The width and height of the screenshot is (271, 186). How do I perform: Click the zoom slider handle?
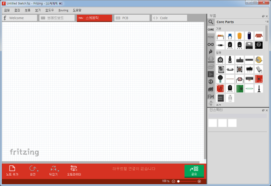pyautogui.click(x=179, y=181)
